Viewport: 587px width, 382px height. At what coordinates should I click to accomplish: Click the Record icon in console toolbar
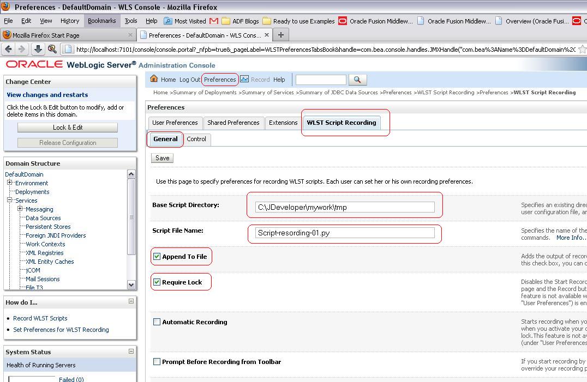click(x=244, y=79)
